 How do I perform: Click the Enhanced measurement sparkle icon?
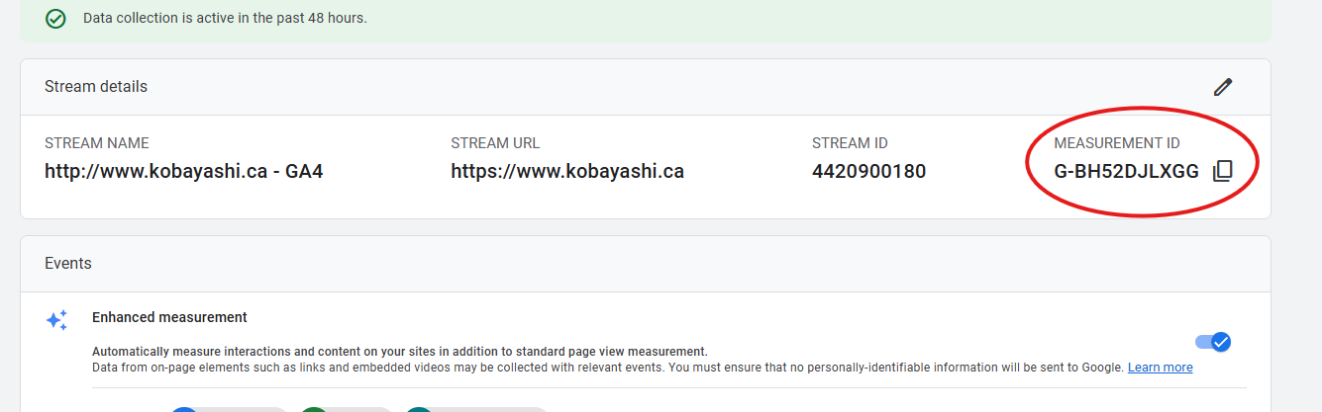tap(56, 320)
